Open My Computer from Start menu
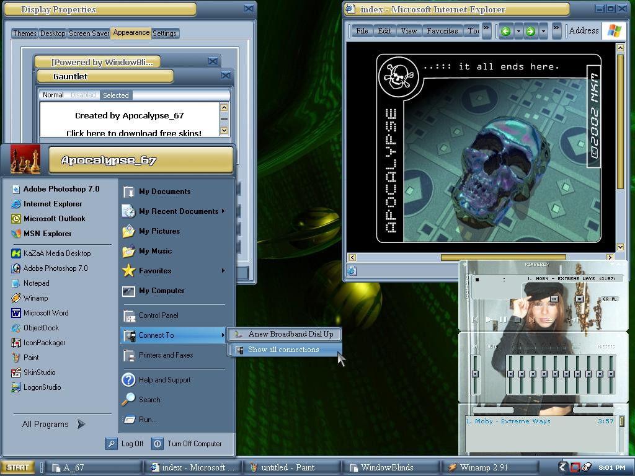This screenshot has height=476, width=635. (154, 291)
